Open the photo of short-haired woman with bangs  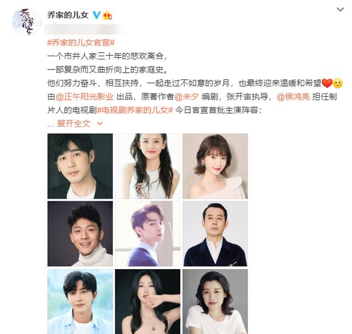tap(215, 166)
